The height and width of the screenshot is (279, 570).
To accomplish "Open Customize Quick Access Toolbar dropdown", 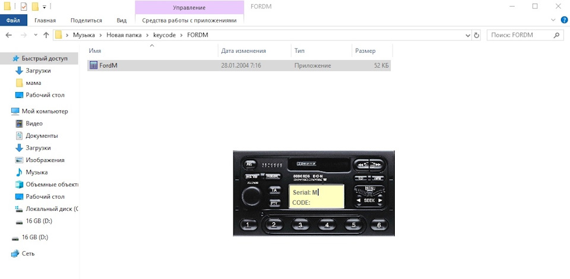I will coord(45,7).
